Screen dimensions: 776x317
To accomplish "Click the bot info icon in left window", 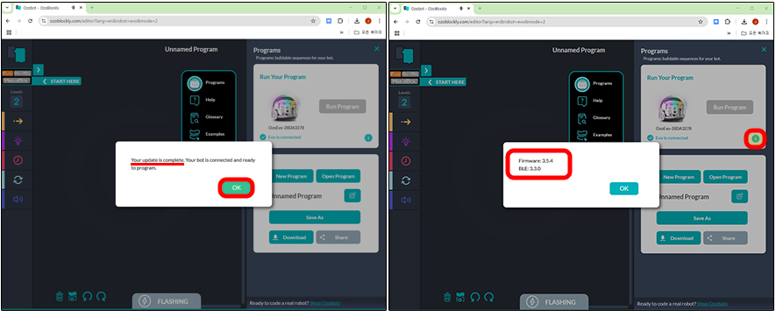I will tap(368, 137).
